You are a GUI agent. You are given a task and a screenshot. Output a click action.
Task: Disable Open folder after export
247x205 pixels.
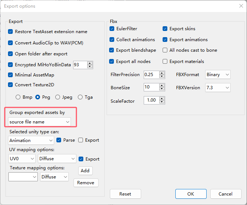click(11, 54)
